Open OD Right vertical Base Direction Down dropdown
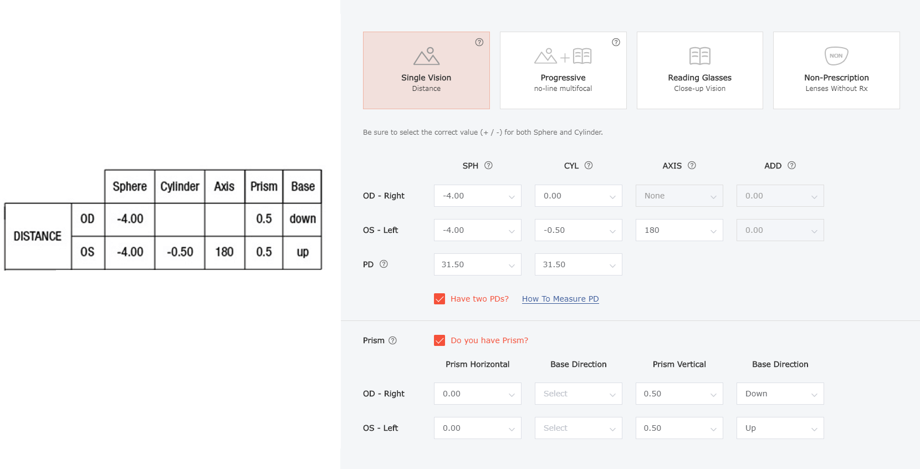Viewport: 920px width, 469px height. click(780, 394)
